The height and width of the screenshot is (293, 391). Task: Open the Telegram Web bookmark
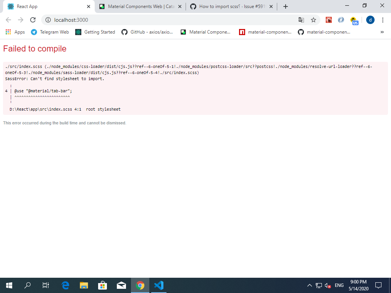coord(50,32)
